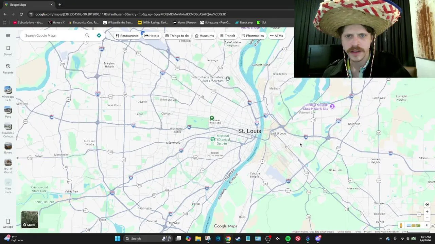435x244 pixels.
Task: Show Transit on the map
Action: [227, 36]
